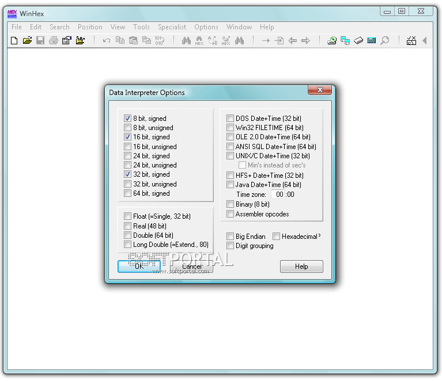Click the Cancel button
The height and width of the screenshot is (381, 442).
(x=192, y=266)
